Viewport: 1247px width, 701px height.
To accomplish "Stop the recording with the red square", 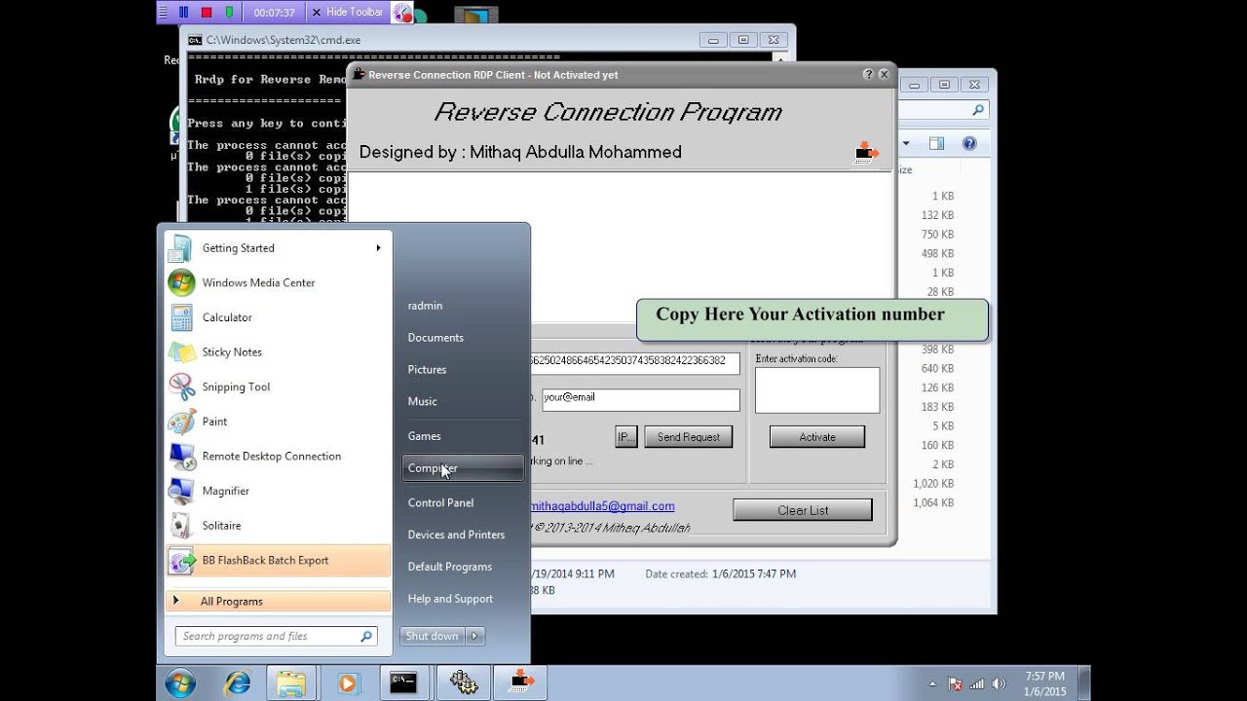I will pos(207,13).
